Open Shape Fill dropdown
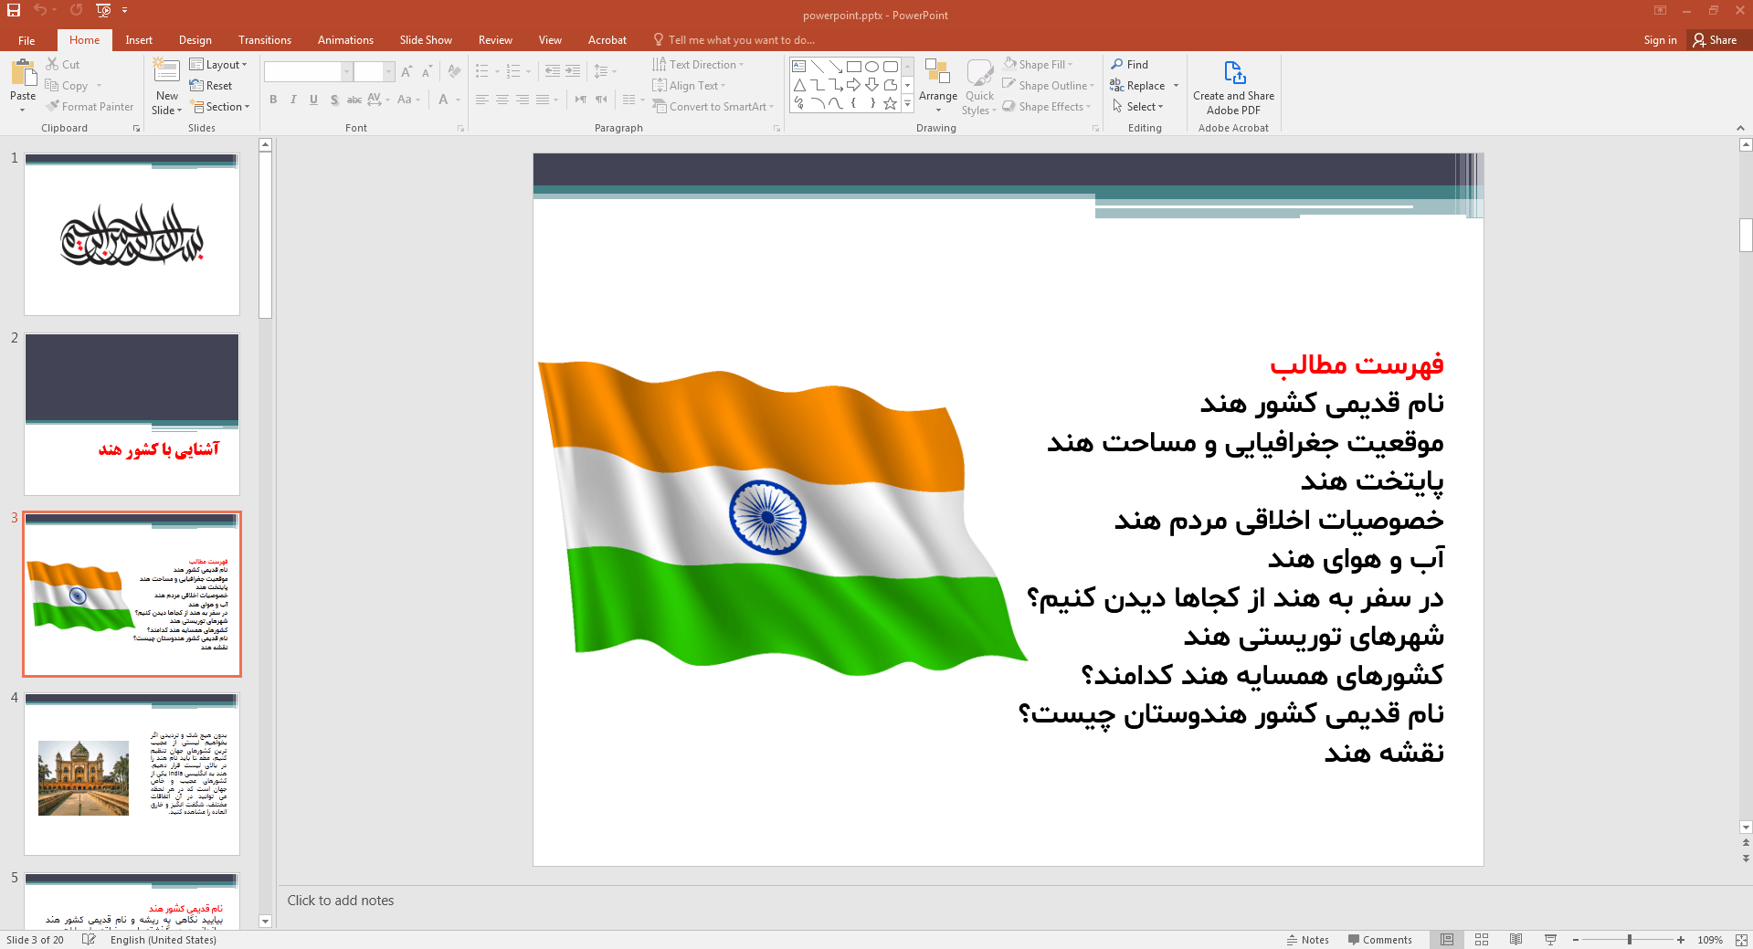This screenshot has height=949, width=1753. coord(1038,64)
